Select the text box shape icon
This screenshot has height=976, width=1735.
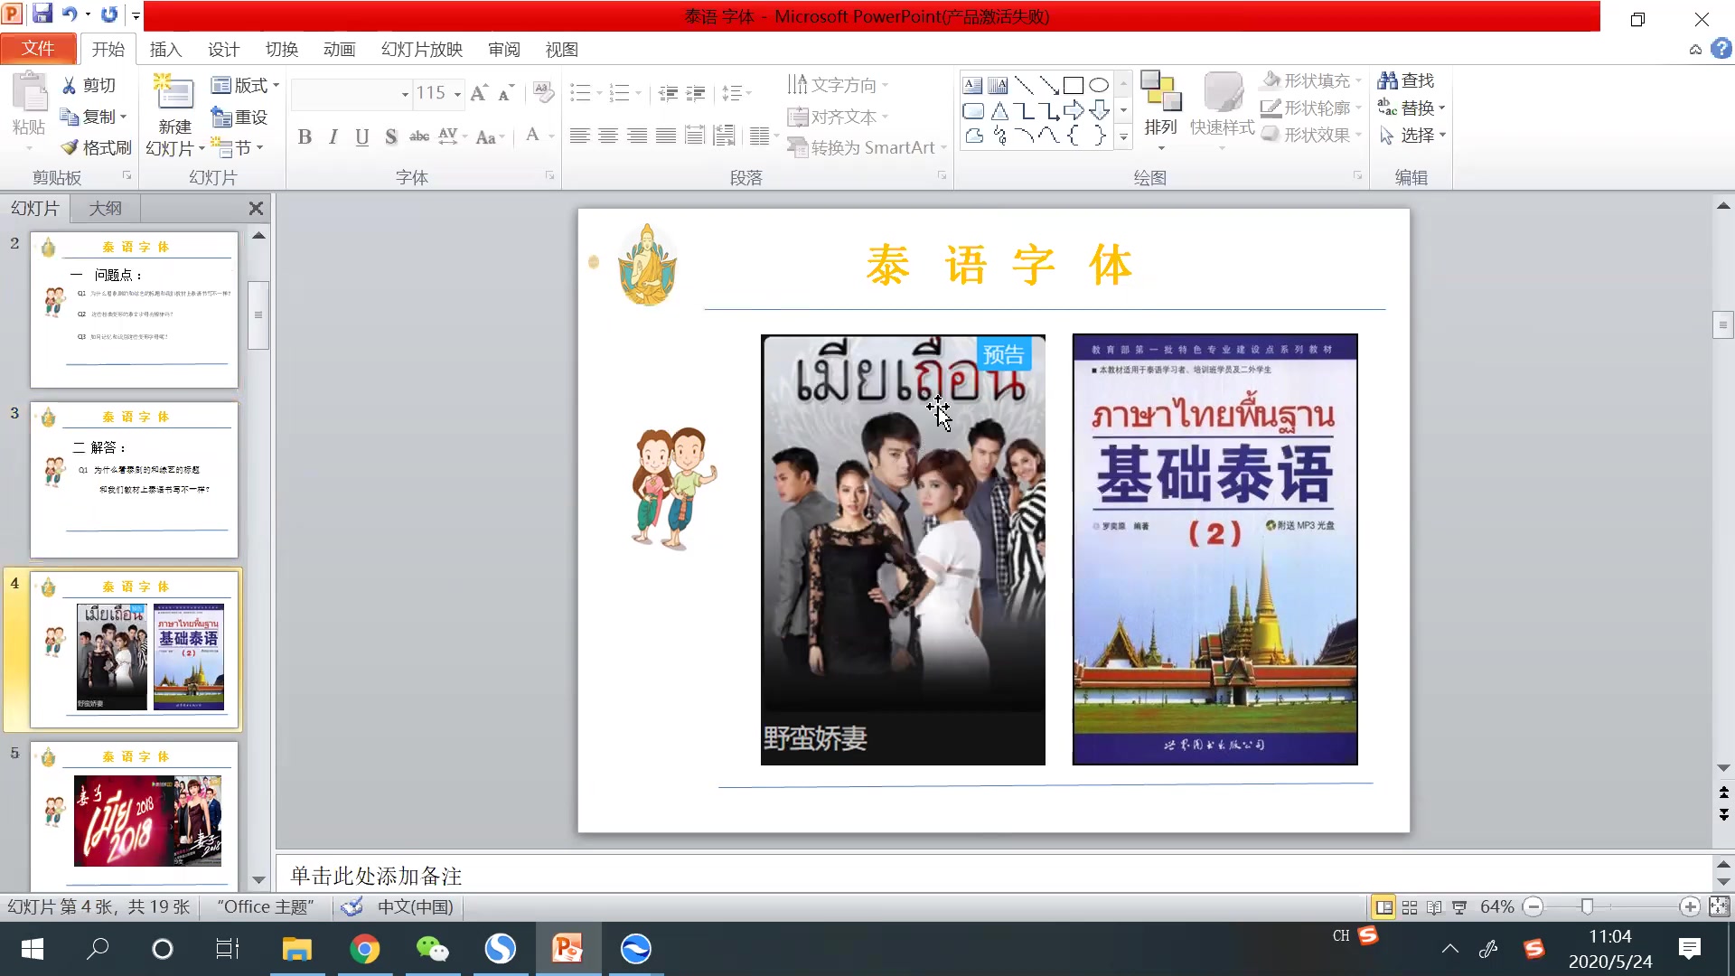click(973, 86)
